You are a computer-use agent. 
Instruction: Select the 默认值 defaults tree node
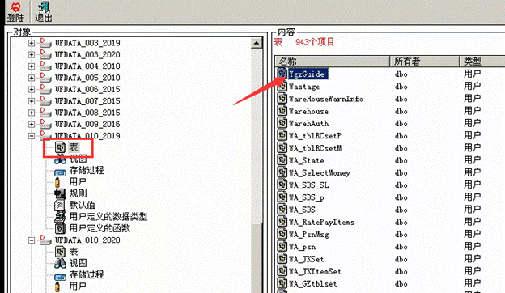[82, 205]
